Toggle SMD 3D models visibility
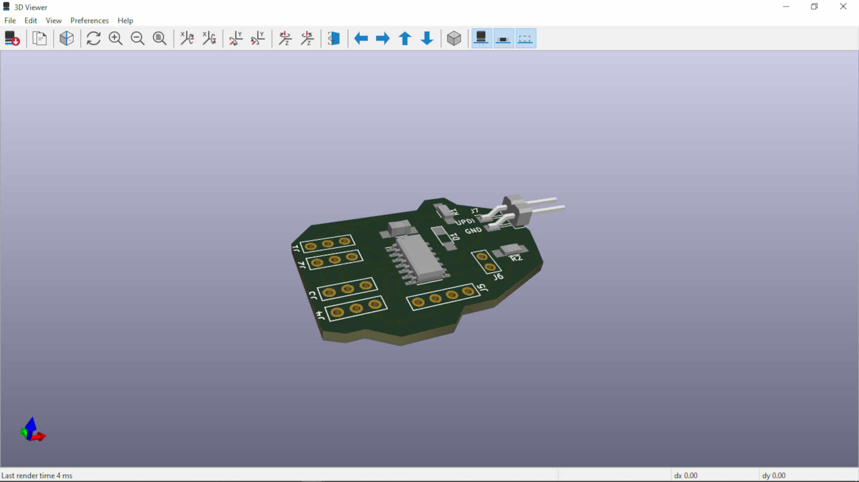 click(x=503, y=38)
